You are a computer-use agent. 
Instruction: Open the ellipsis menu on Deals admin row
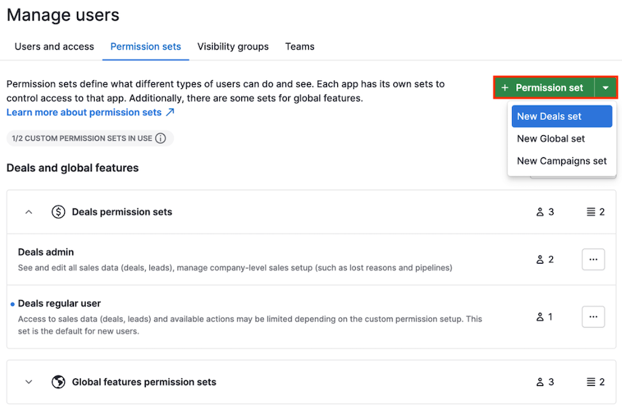coord(593,259)
